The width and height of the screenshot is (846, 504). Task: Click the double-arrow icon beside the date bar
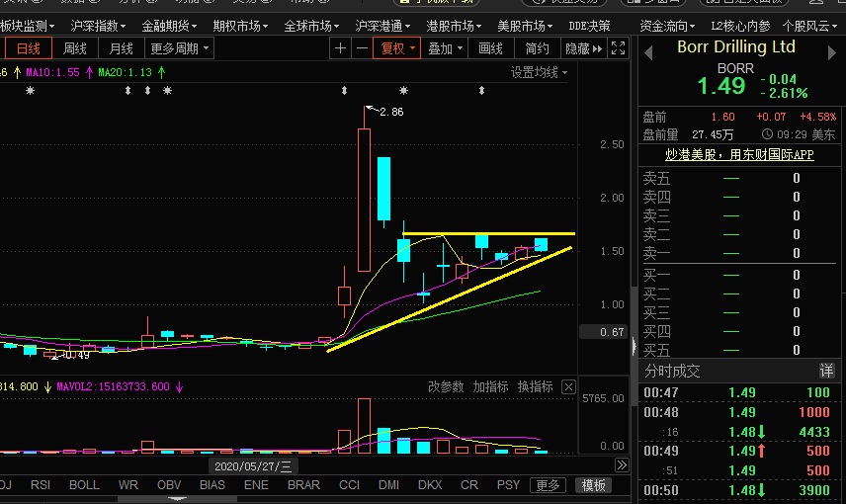[x=621, y=465]
